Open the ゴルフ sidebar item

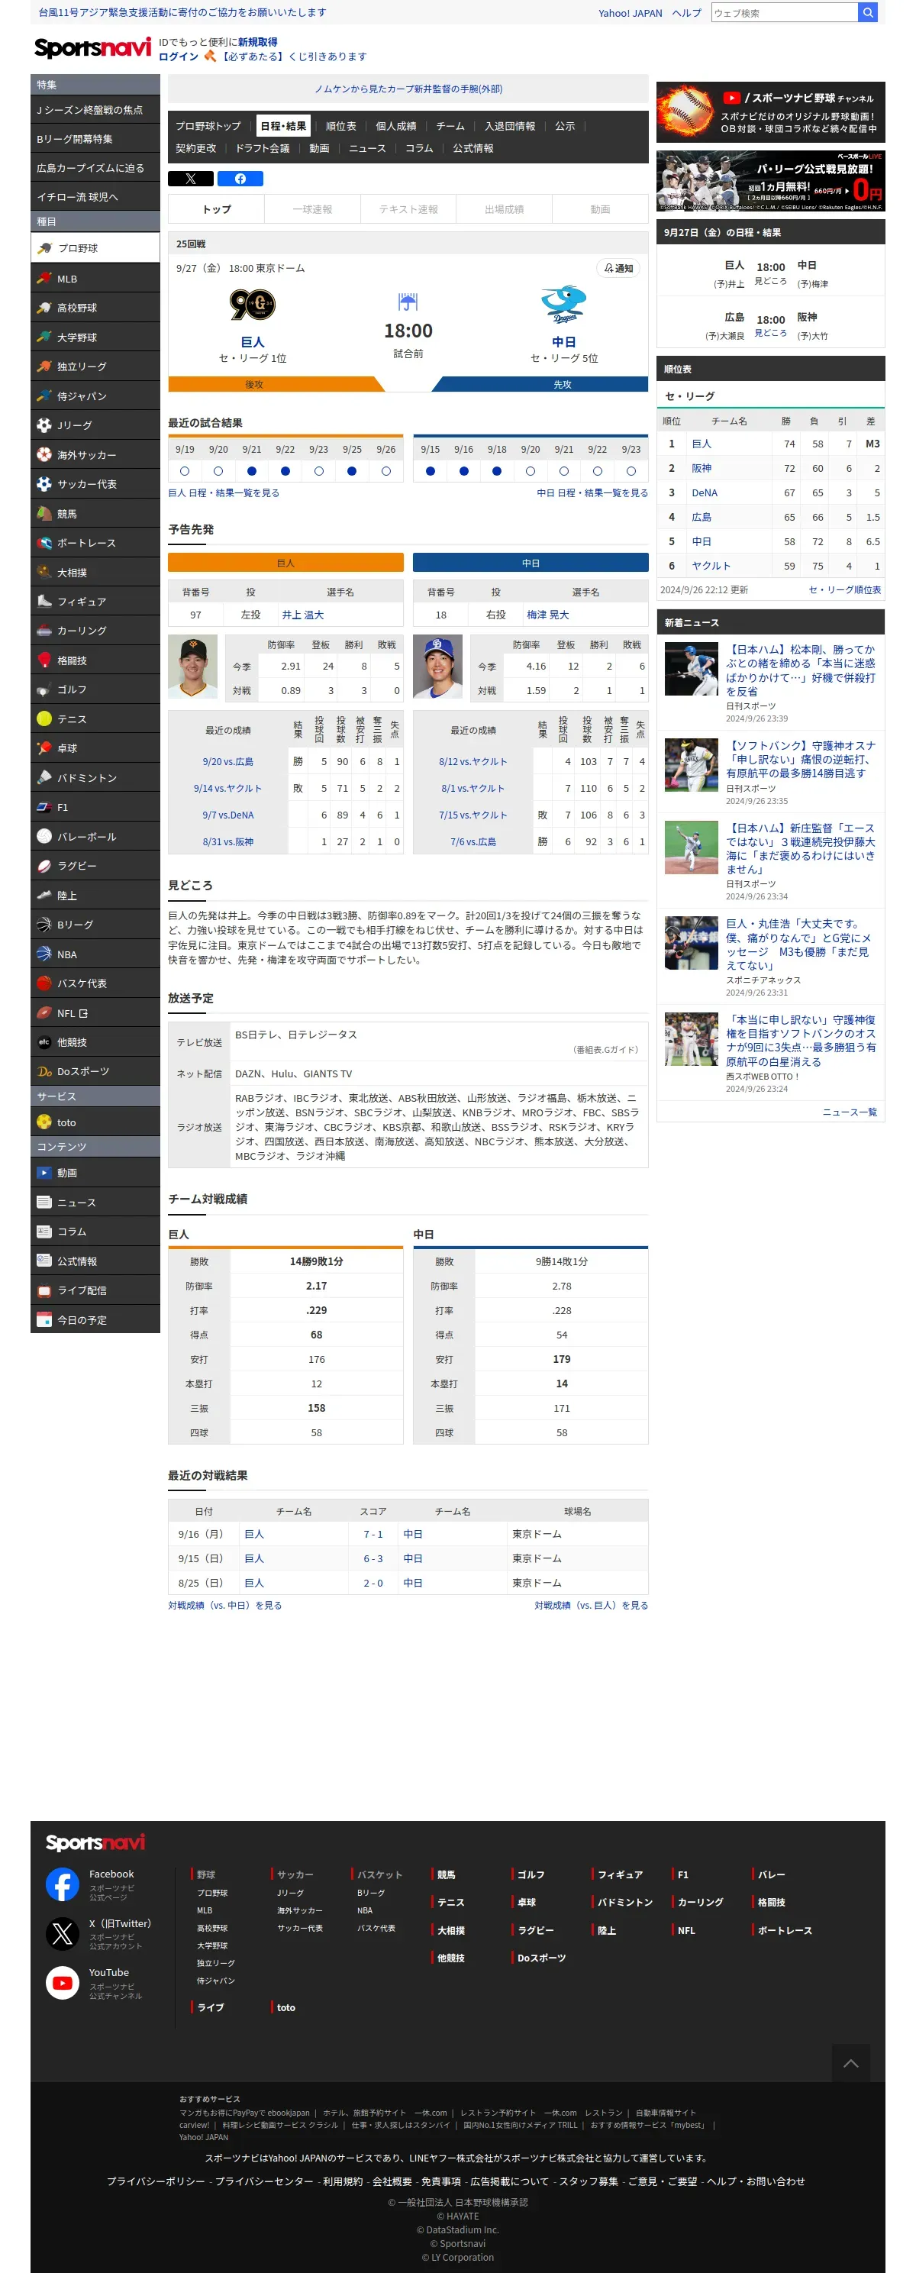point(95,690)
